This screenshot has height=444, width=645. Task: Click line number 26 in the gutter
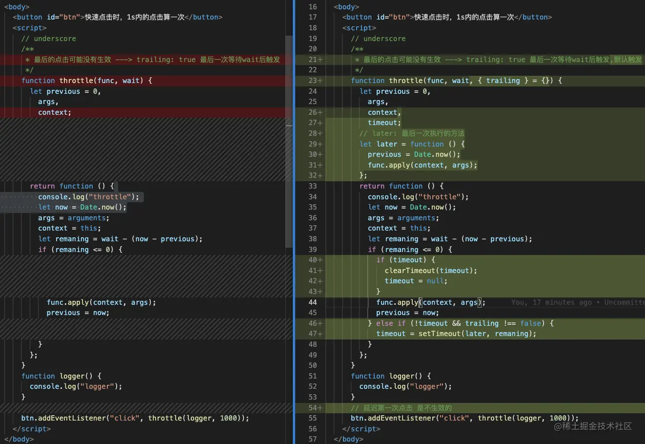click(313, 112)
